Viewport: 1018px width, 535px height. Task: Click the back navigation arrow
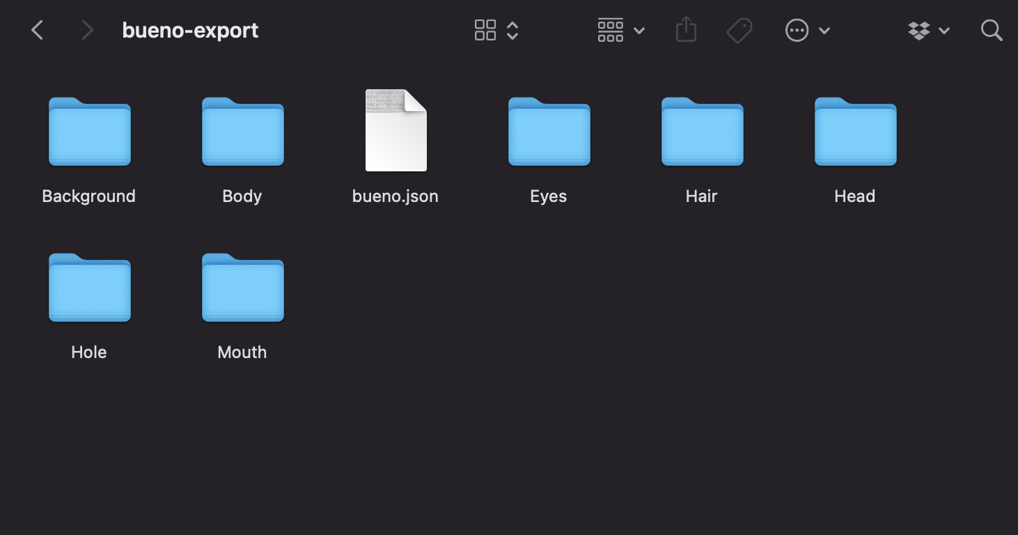(x=38, y=30)
